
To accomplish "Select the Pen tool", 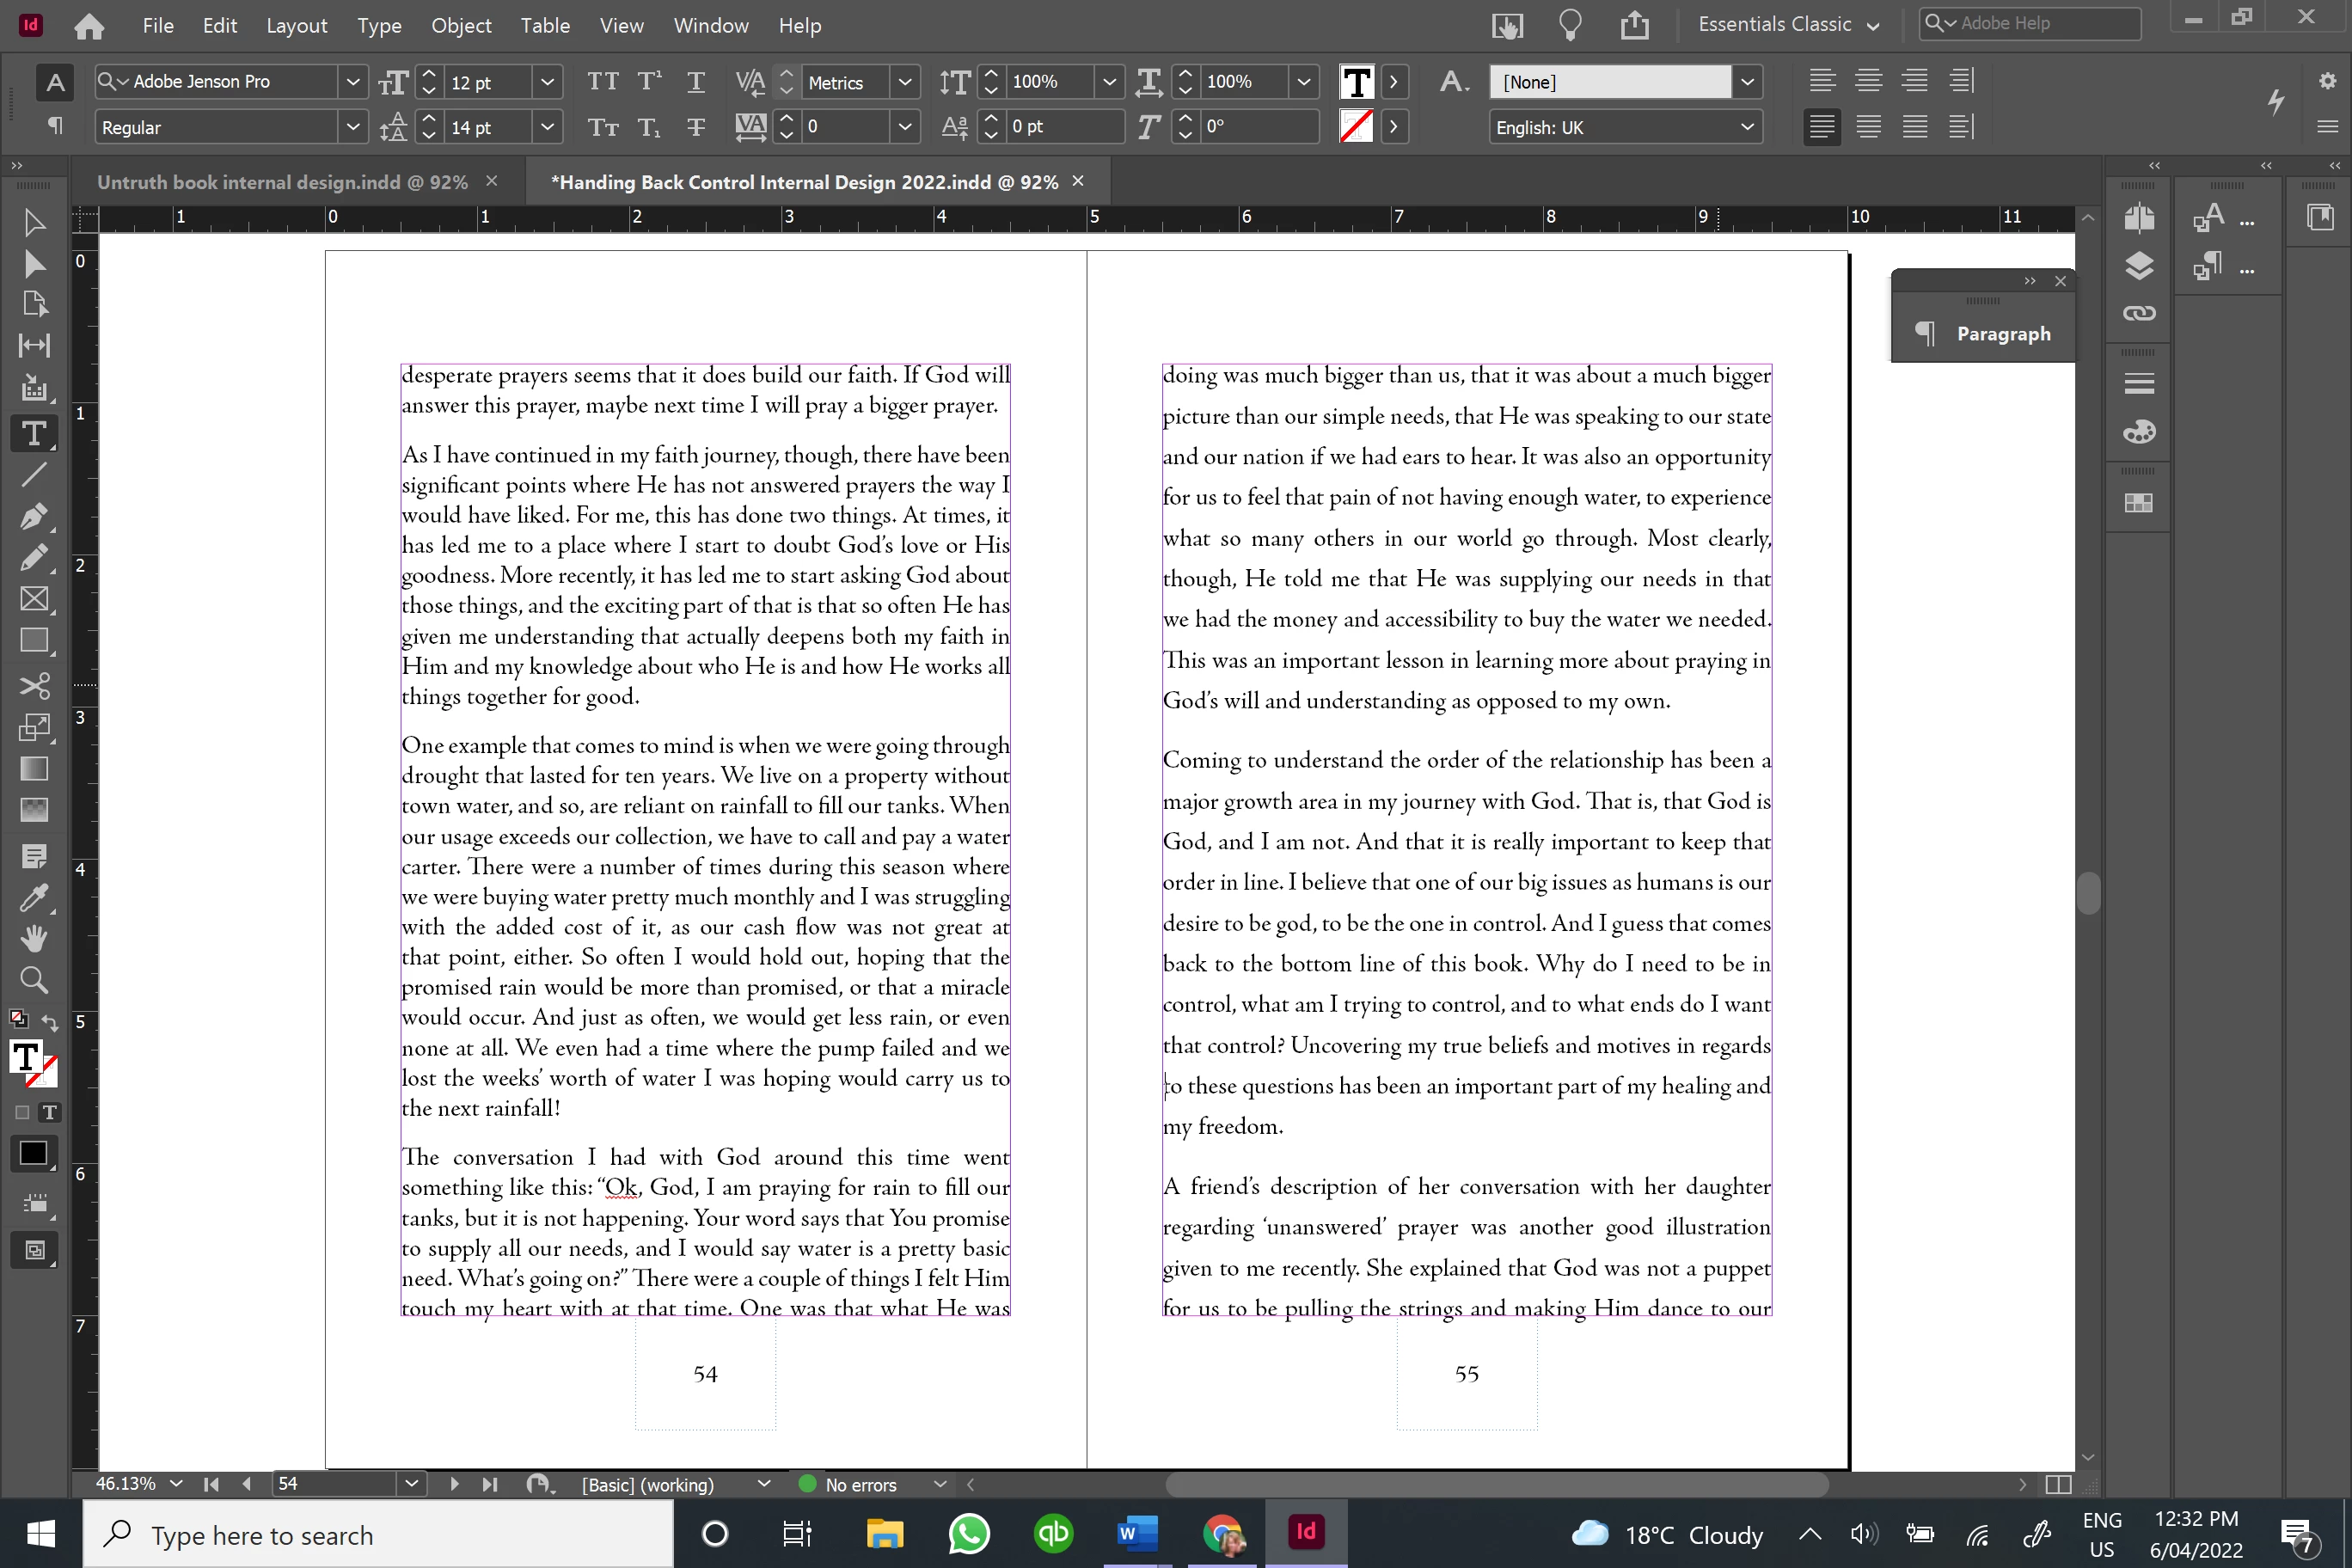I will click(33, 516).
